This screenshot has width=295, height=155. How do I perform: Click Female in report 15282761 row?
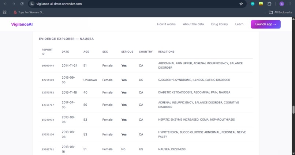pos(108,149)
